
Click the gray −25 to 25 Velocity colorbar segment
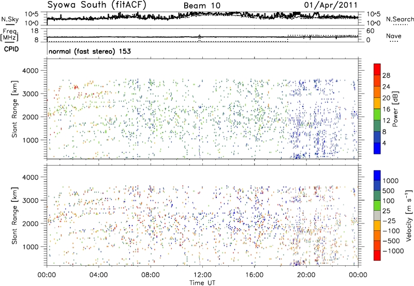[x=377, y=216]
